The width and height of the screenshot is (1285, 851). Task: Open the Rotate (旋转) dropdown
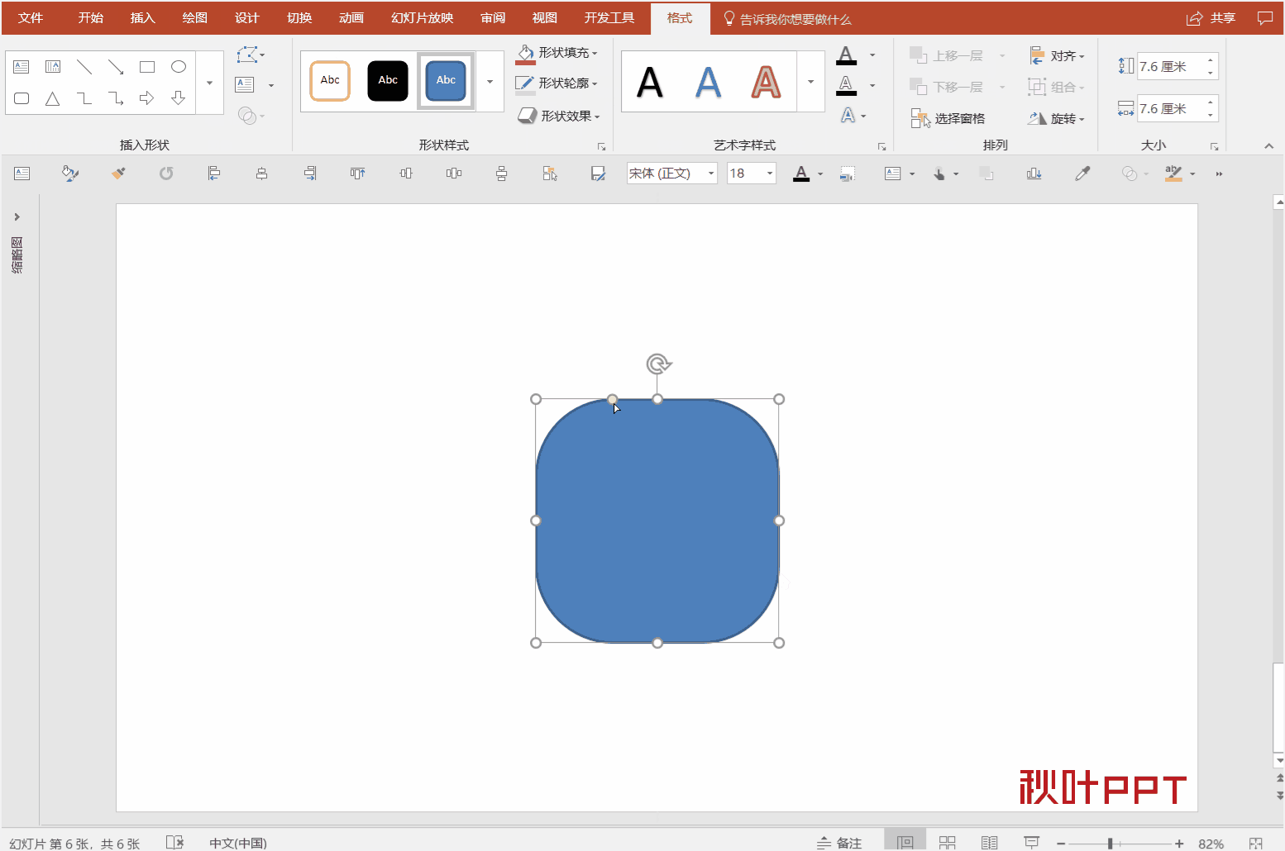pyautogui.click(x=1057, y=119)
